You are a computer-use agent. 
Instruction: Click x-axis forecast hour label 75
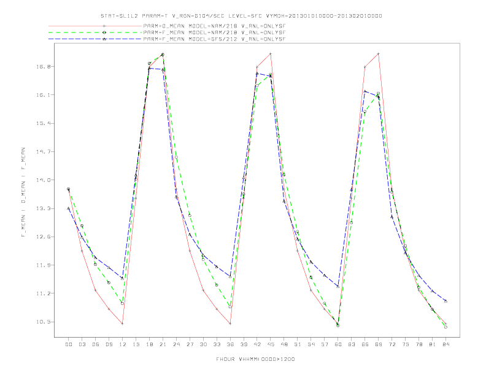coord(406,344)
